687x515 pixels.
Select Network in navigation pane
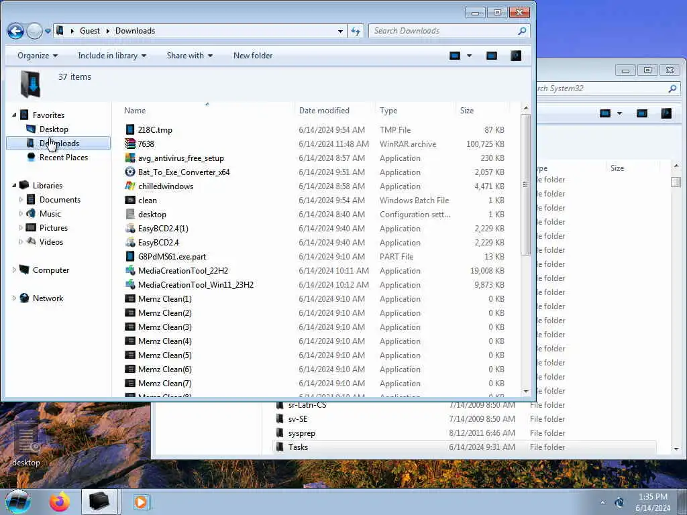point(48,298)
